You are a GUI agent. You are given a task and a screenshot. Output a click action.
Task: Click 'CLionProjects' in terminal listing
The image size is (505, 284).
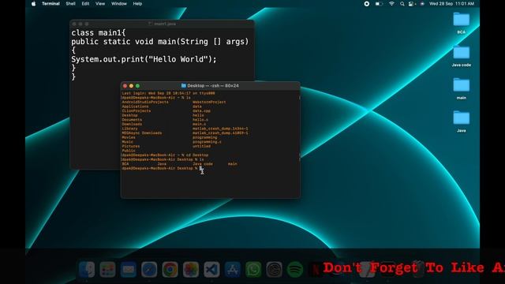tap(137, 110)
